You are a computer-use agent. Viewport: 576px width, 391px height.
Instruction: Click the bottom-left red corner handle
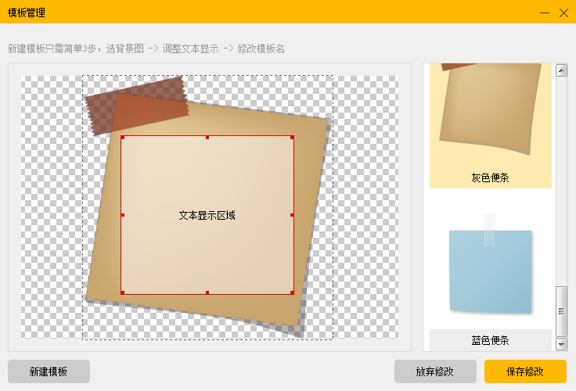click(x=123, y=292)
